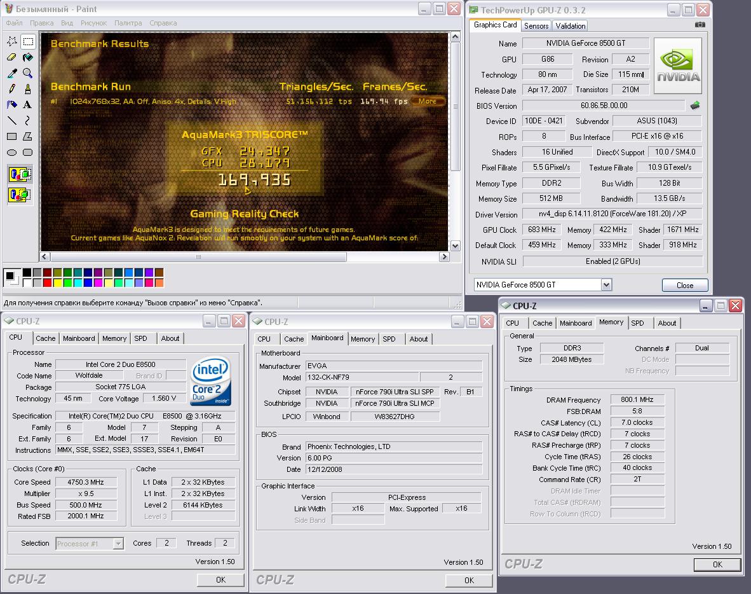Click OK in the CPU-Z Mainboard window
This screenshot has width=751, height=594.
tap(469, 580)
